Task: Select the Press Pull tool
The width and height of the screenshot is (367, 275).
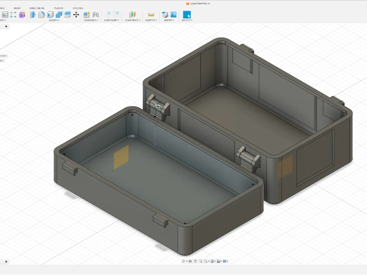Action: tap(33, 15)
